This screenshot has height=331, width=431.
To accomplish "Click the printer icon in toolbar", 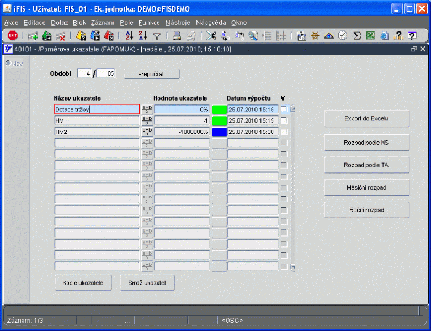I will tap(177, 36).
